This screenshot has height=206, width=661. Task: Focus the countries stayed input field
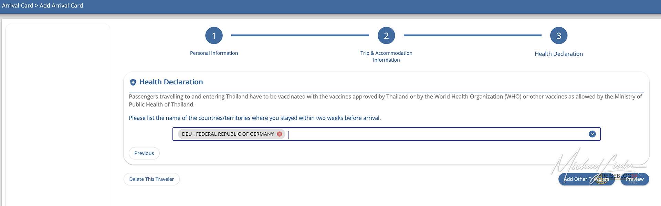coord(413,134)
